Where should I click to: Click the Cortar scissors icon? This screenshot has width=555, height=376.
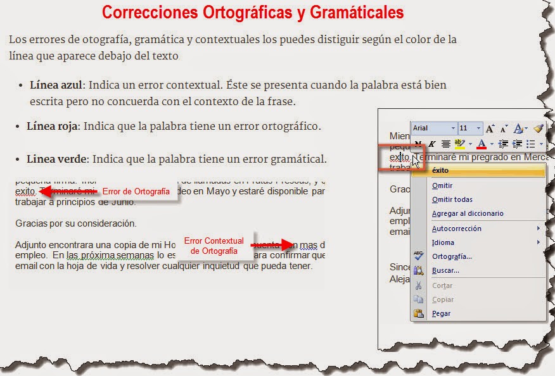point(419,285)
